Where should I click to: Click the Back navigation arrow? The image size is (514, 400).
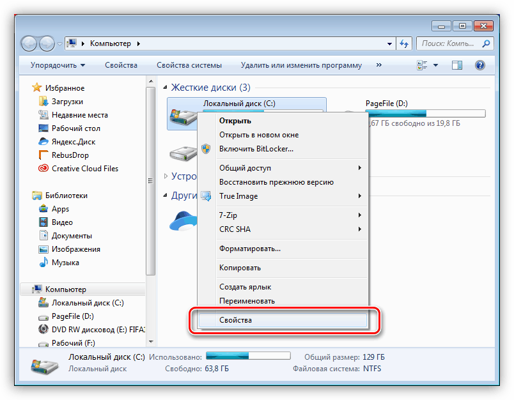(x=29, y=43)
